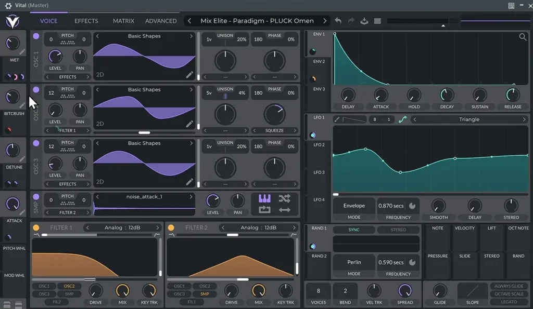The height and width of the screenshot is (309, 533).
Task: Toggle OSC 1 power button
Action: pyautogui.click(x=36, y=36)
